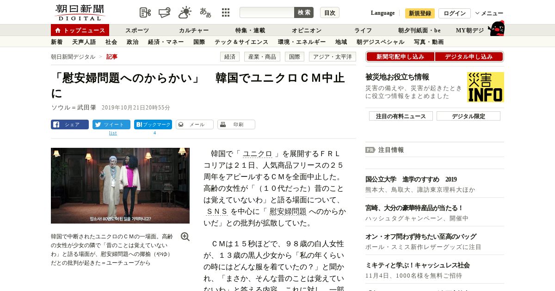This screenshot has height=291, width=555.
Task: Send article by メール button
Action: pos(195,125)
